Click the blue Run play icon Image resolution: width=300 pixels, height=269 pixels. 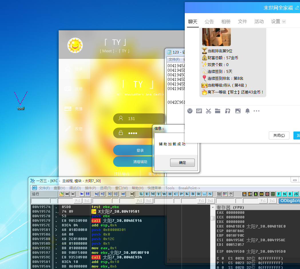coord(82,194)
